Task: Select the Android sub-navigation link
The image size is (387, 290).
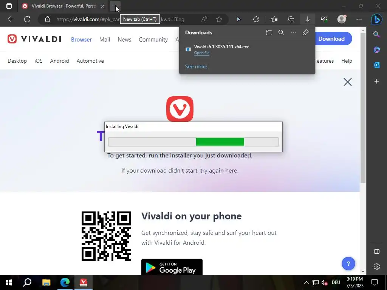Action: [59, 61]
